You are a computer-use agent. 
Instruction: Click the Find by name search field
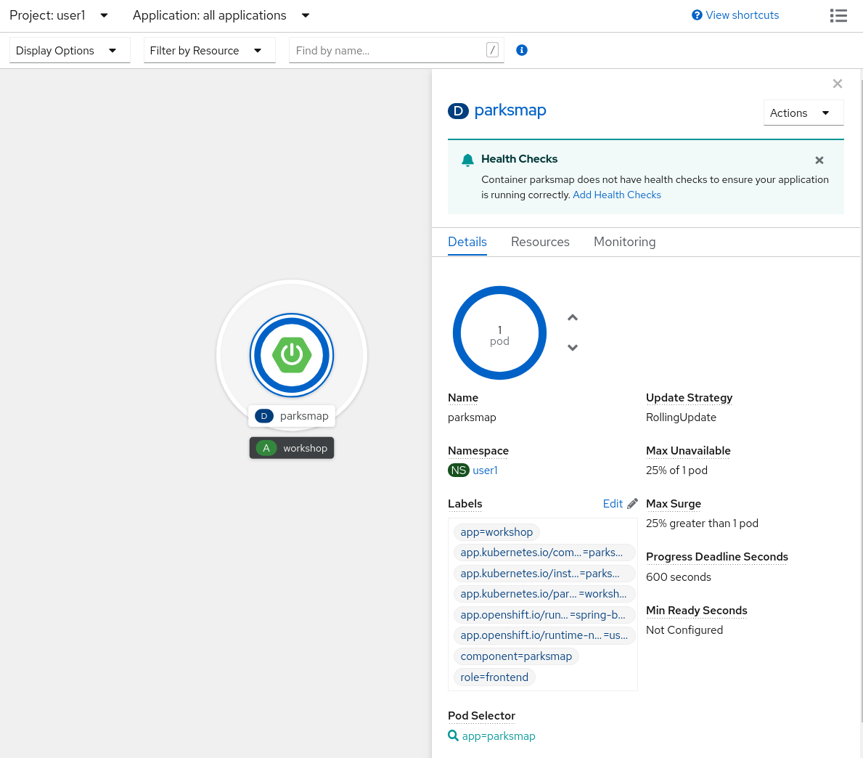pos(388,50)
